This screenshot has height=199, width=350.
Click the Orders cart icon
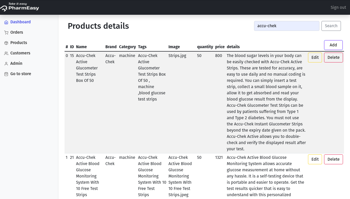click(x=6, y=33)
